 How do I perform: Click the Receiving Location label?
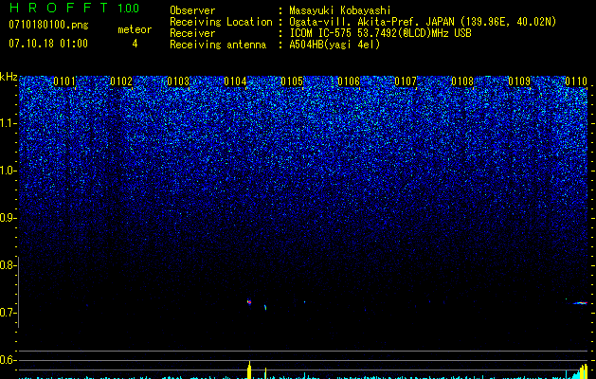tap(221, 22)
